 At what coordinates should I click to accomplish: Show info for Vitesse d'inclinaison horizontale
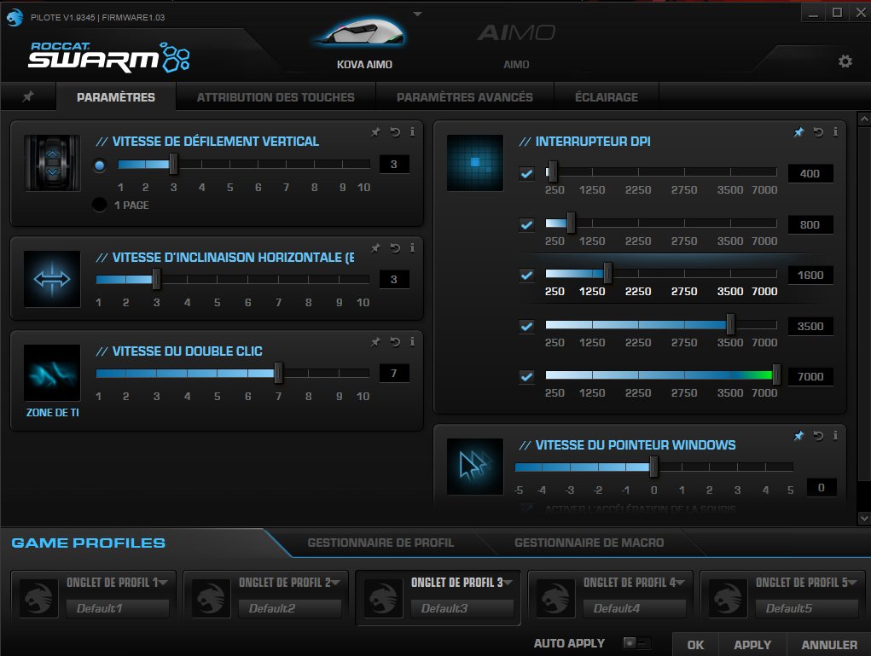click(412, 248)
